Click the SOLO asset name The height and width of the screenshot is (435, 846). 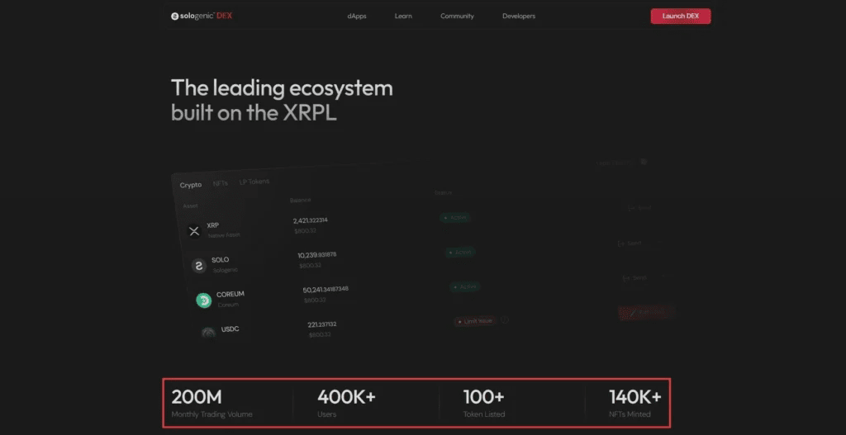(x=220, y=260)
